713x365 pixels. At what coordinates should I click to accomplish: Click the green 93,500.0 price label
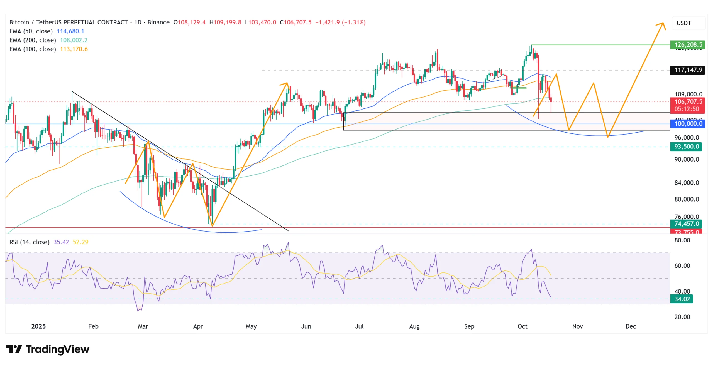[x=686, y=147]
